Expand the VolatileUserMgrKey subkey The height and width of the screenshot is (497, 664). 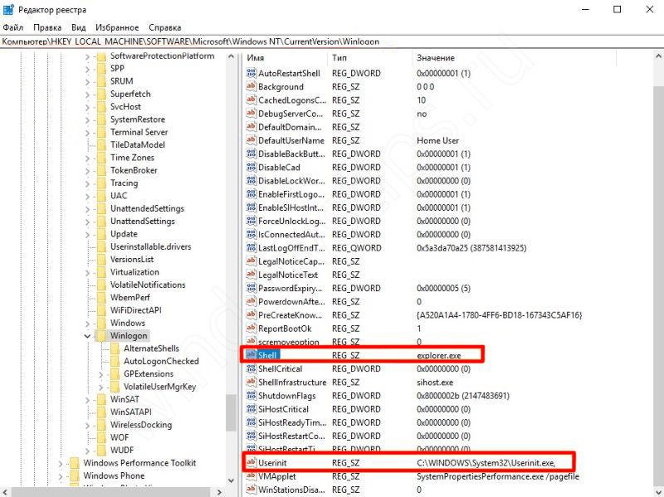pyautogui.click(x=100, y=387)
